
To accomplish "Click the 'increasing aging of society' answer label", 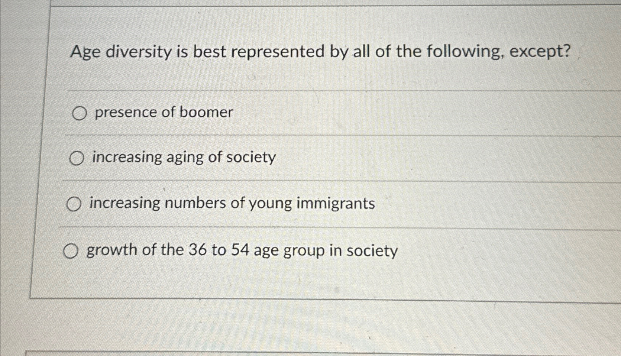I will coord(184,158).
